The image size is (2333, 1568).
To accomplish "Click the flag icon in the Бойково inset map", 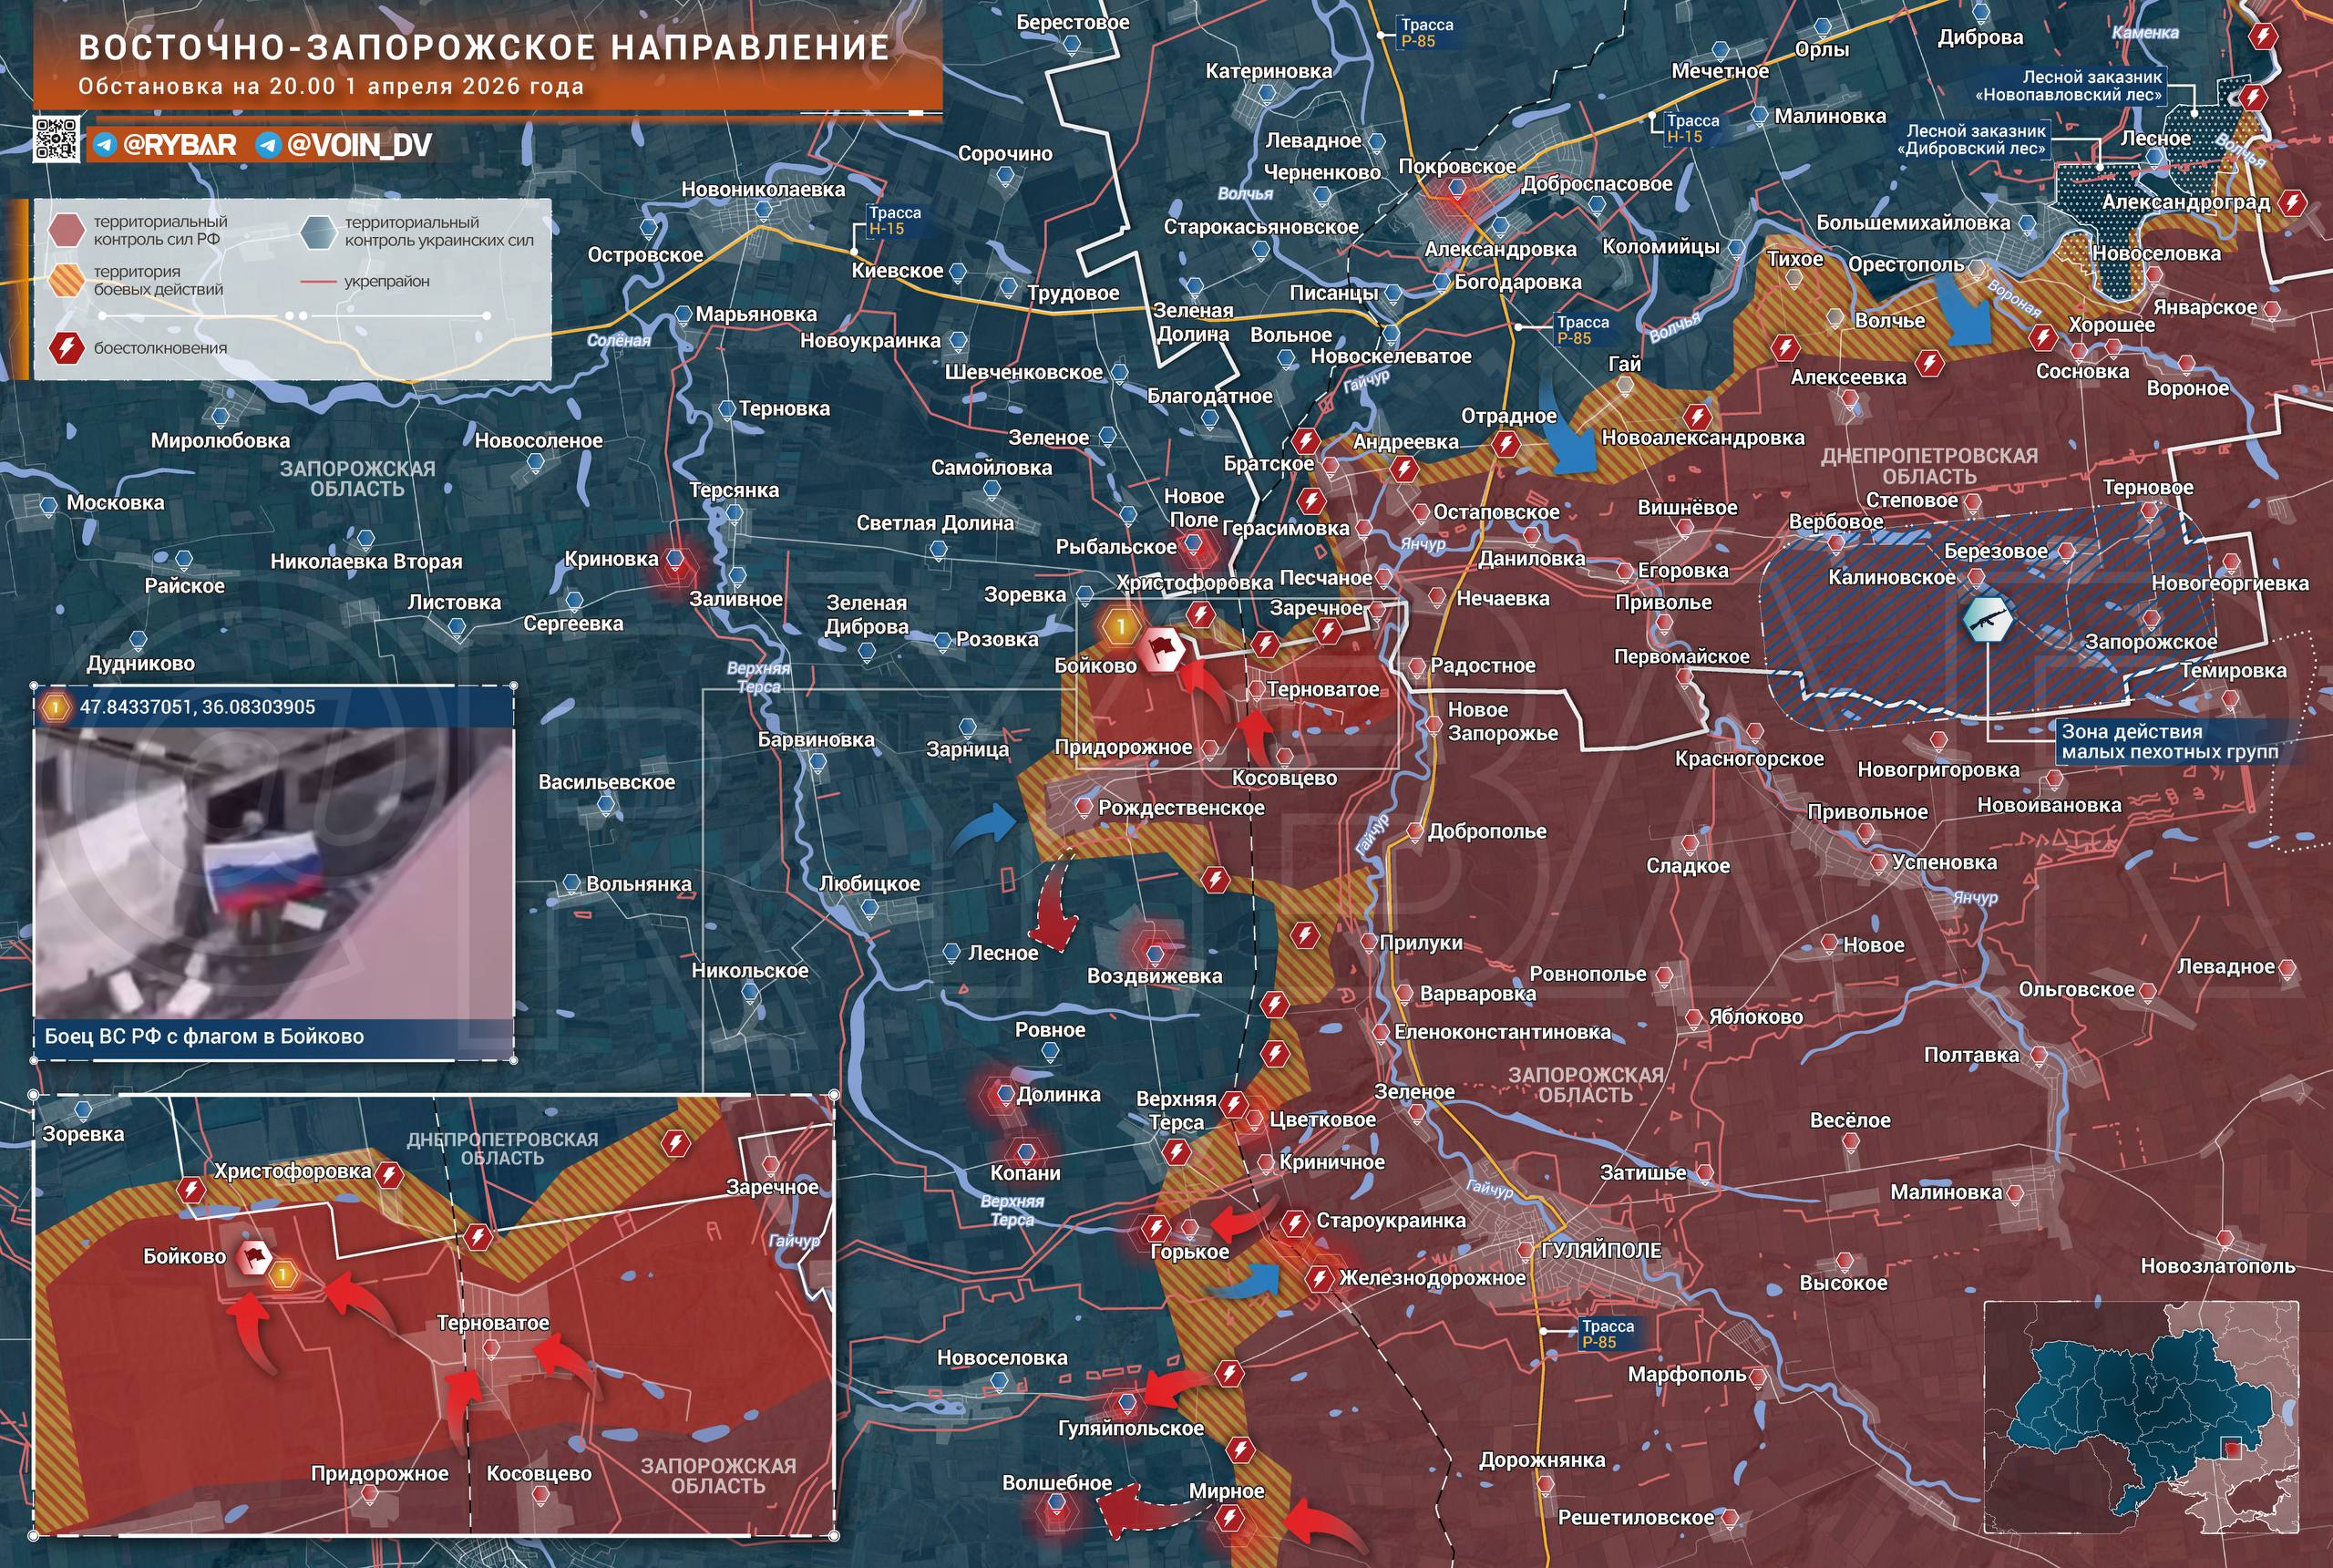I will coord(254,1259).
